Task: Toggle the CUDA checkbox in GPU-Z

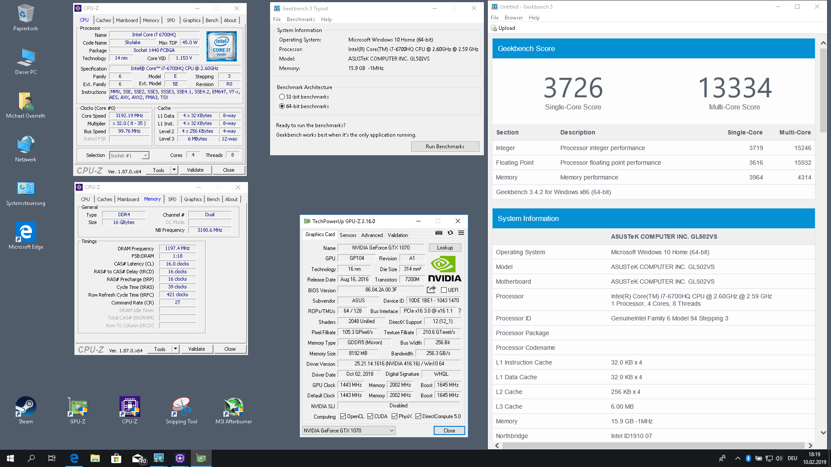Action: (370, 416)
